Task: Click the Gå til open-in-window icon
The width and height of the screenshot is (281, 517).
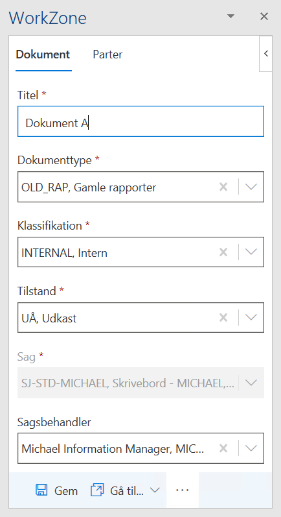Action: 97,490
